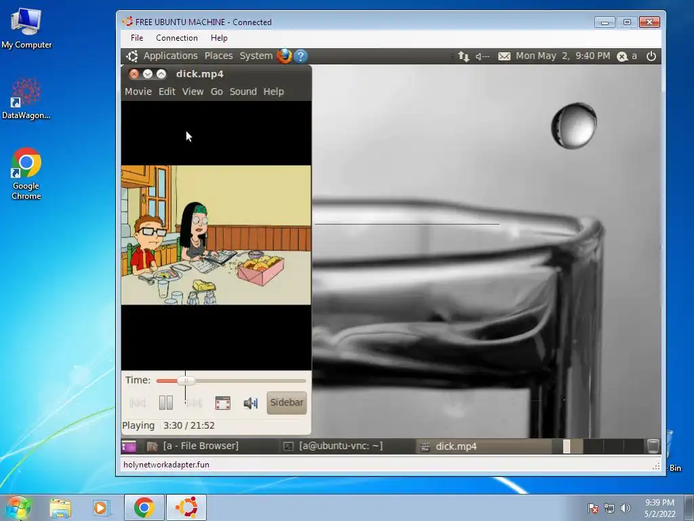Open Connection menu of VNC viewer
Screen dimensions: 694x521
tap(177, 38)
